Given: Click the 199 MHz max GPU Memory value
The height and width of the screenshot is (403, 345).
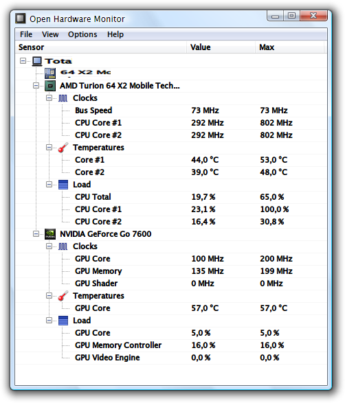Looking at the screenshot, I should [276, 271].
